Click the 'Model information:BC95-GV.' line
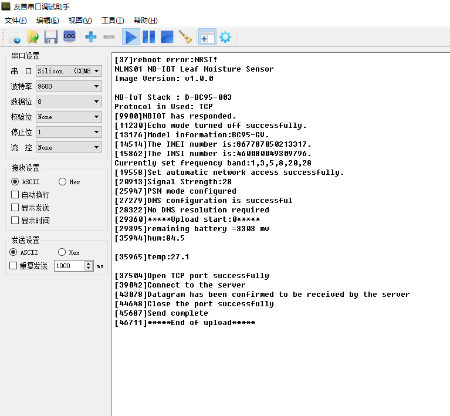Screen dimensions: 450x416 click(192, 134)
